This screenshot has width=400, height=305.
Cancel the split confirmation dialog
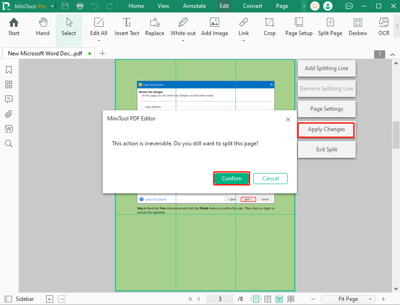(x=271, y=179)
